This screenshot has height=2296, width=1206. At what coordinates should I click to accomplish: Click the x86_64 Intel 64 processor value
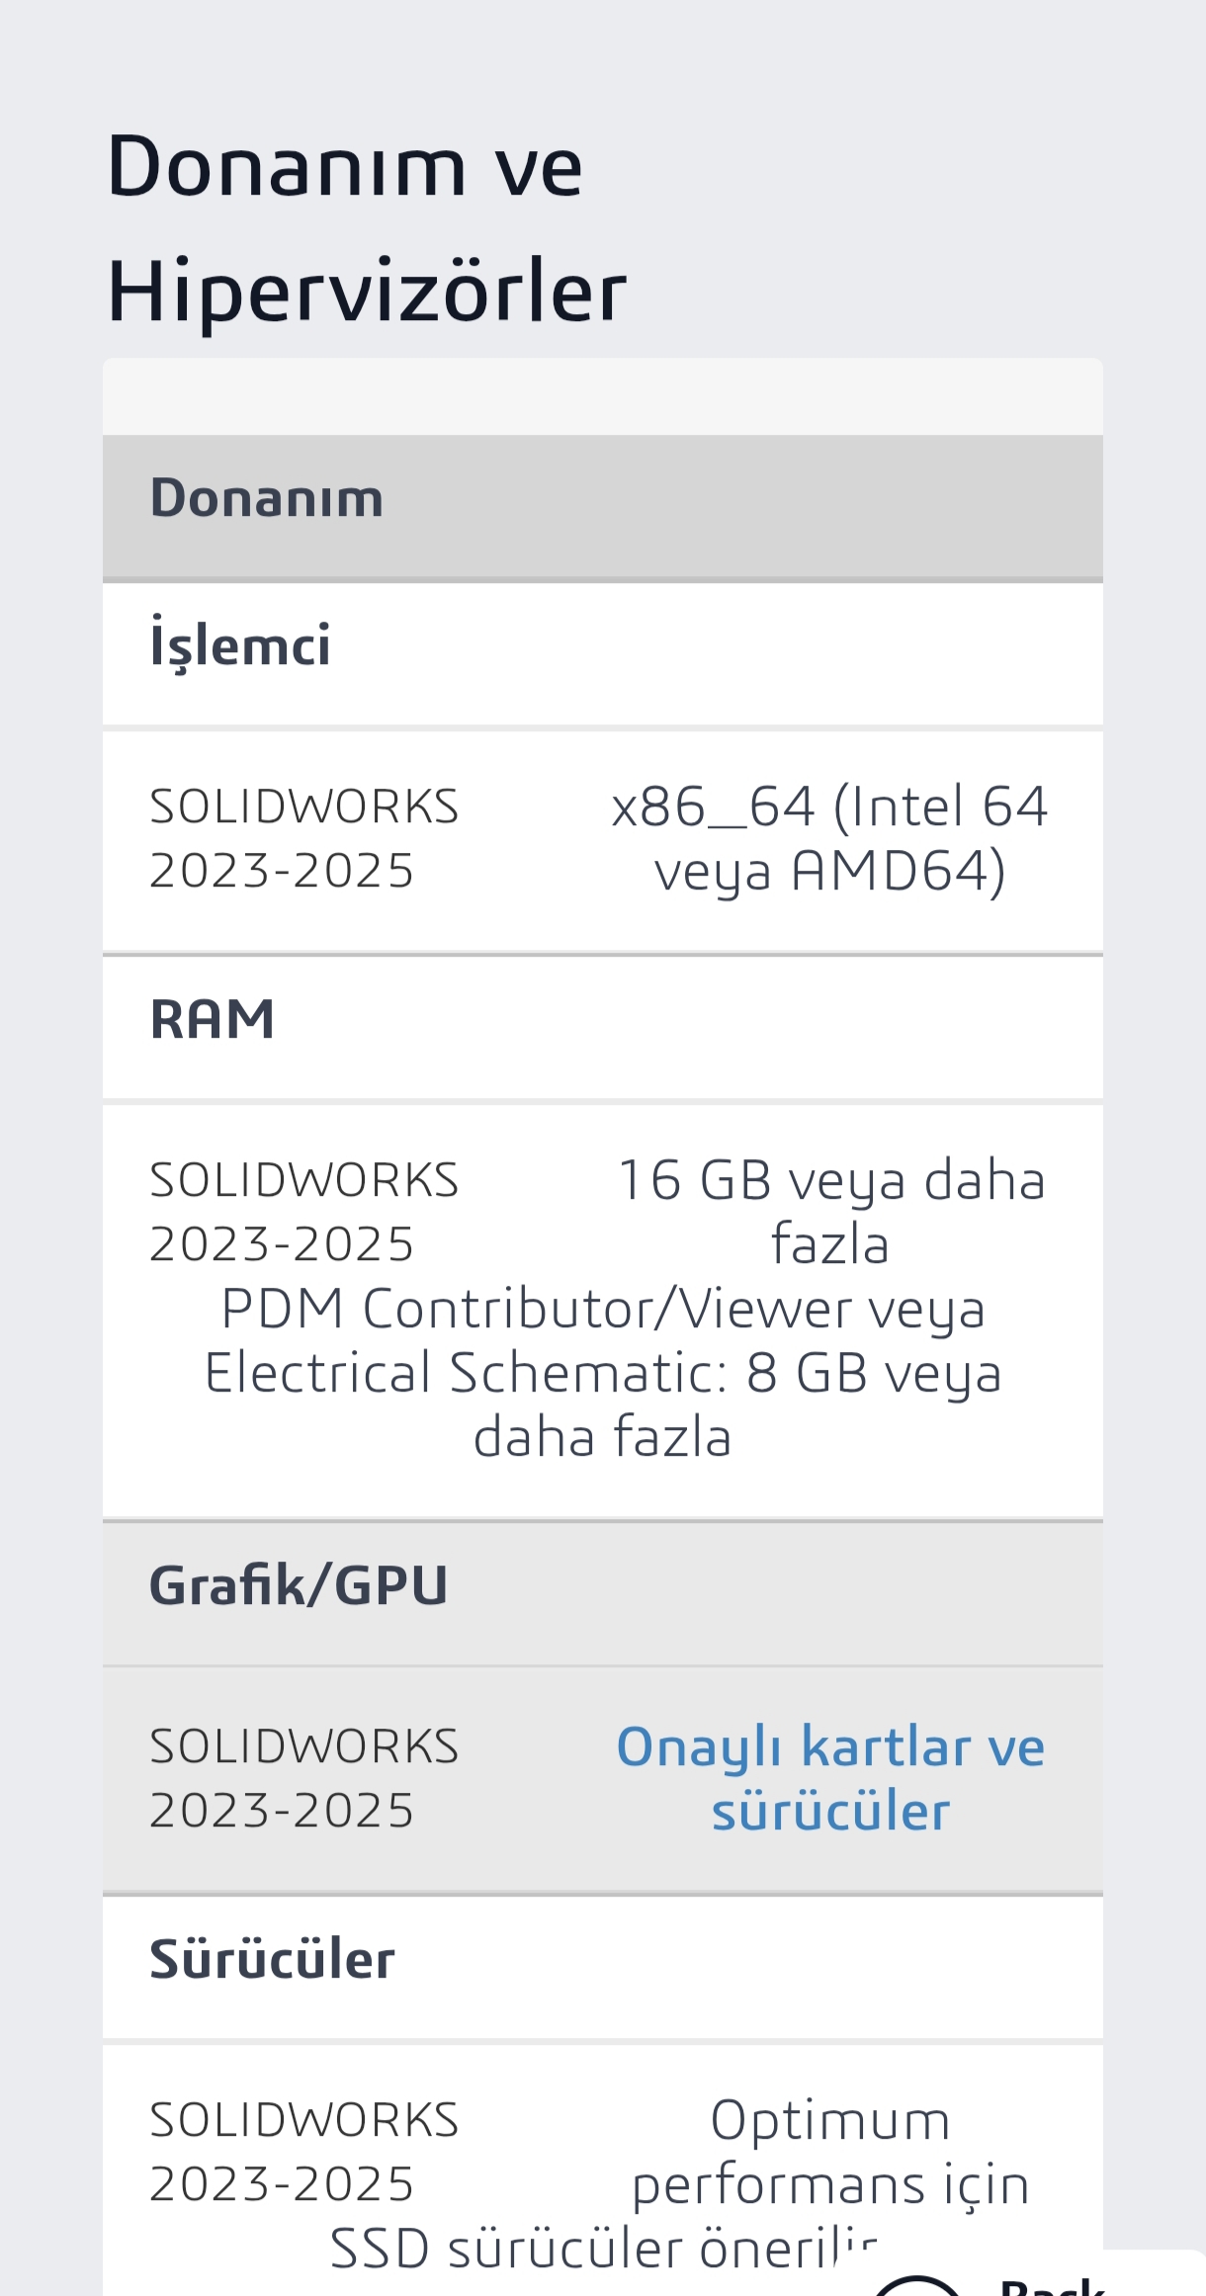click(x=830, y=838)
